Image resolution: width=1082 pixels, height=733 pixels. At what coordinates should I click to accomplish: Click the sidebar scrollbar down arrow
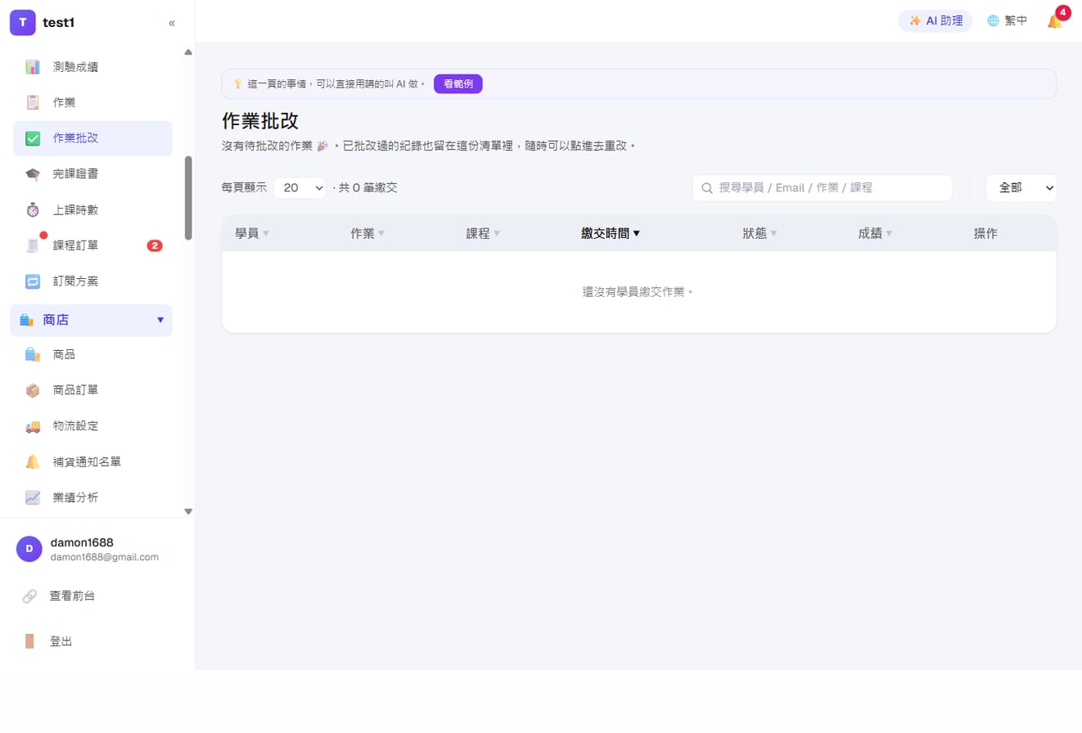coord(188,511)
